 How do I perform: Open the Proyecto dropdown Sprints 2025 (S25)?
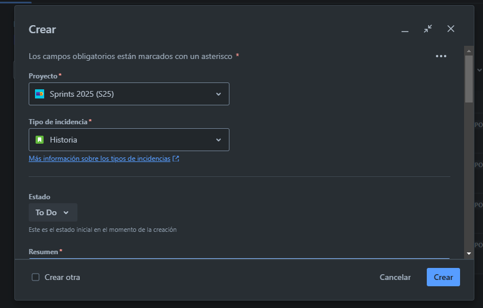[x=128, y=94]
